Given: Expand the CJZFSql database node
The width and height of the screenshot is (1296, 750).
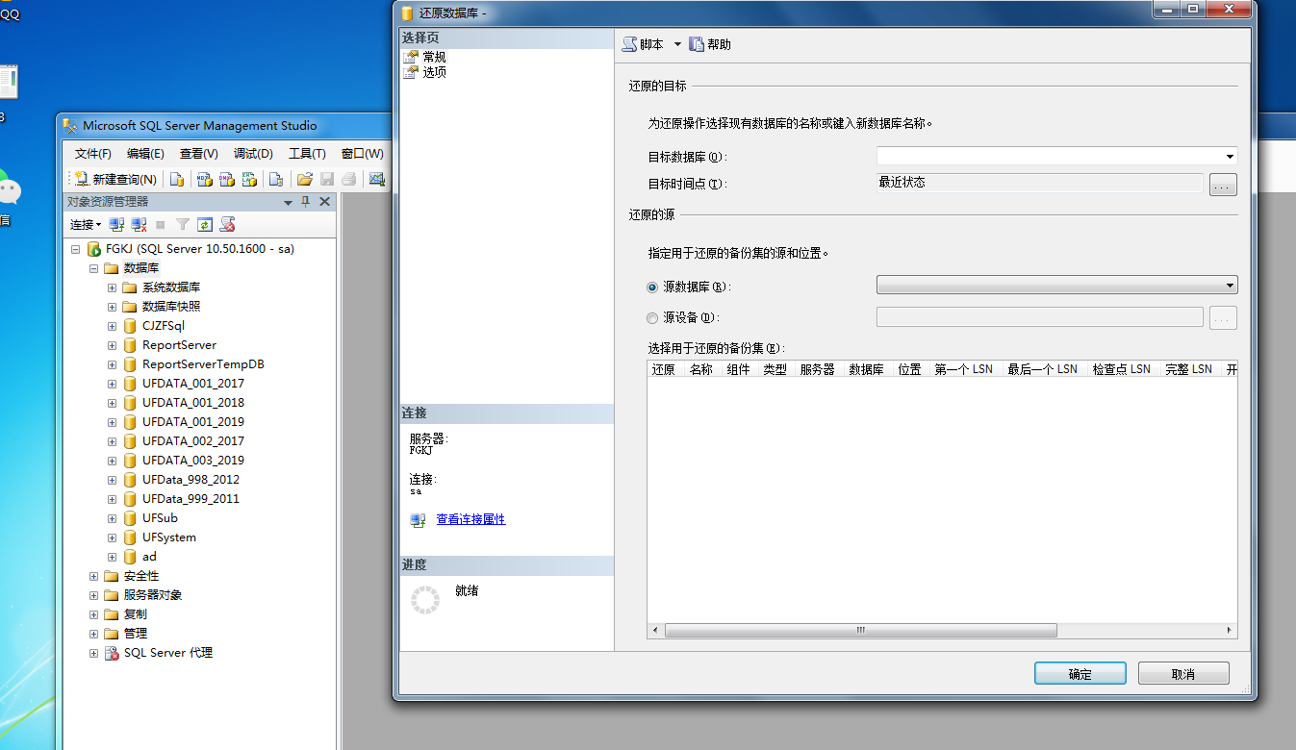Looking at the screenshot, I should (x=113, y=326).
